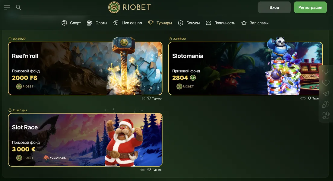
Task: Go to the Лояльность page
Action: pyautogui.click(x=220, y=23)
